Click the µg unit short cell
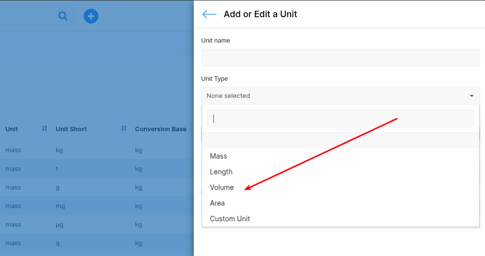The image size is (485, 256). pyautogui.click(x=60, y=225)
